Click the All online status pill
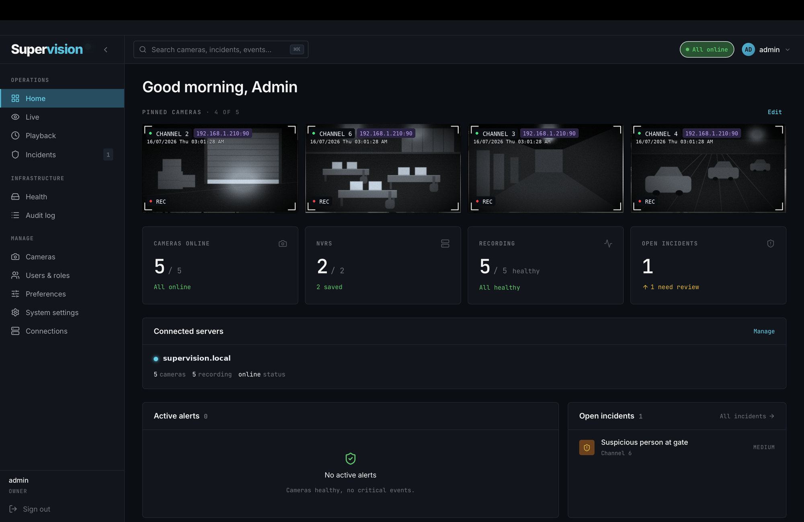The image size is (804, 522). pyautogui.click(x=707, y=49)
